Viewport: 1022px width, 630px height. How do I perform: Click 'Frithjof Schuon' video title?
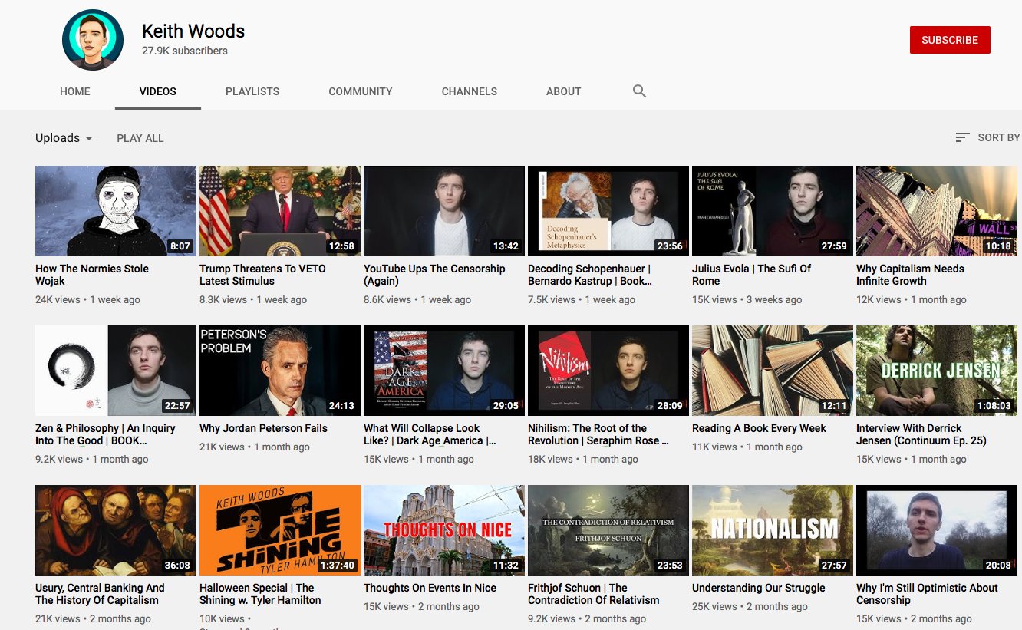[593, 594]
